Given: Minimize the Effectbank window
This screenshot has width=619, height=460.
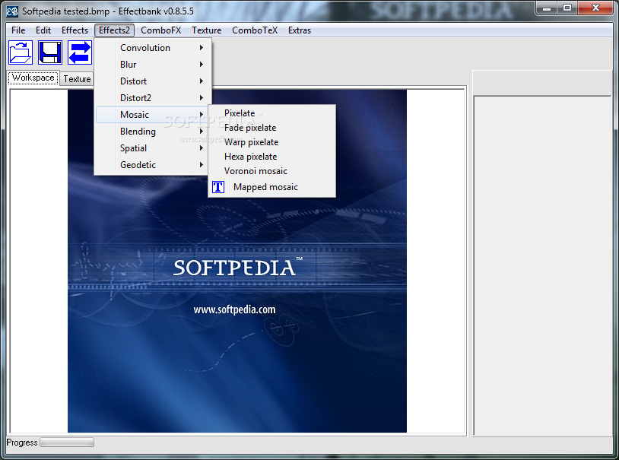Looking at the screenshot, I should (547, 8).
